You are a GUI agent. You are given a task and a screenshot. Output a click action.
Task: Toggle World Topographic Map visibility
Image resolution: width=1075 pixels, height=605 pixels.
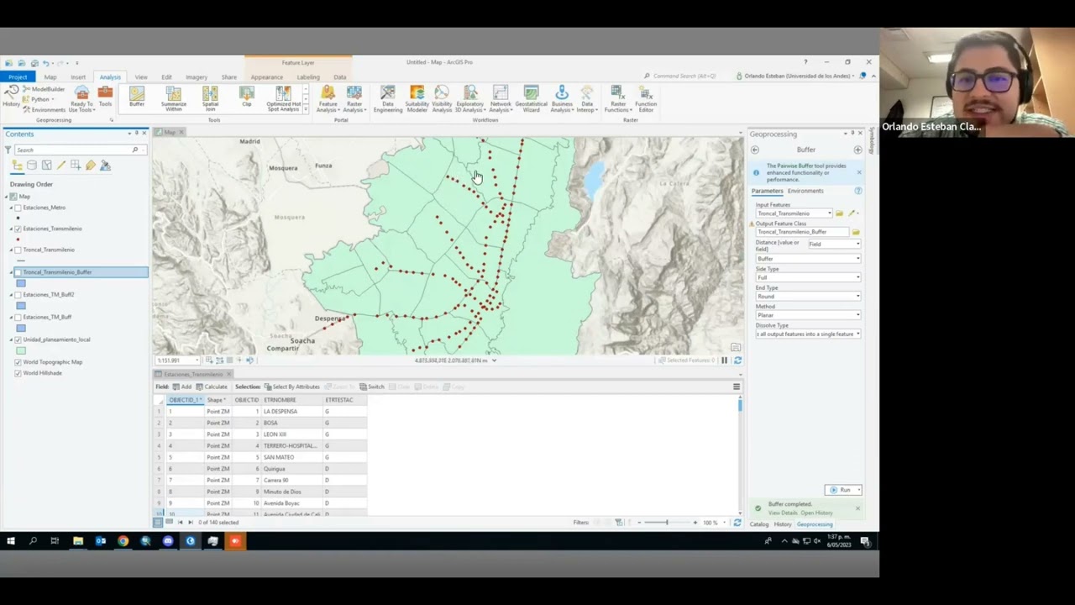point(18,362)
